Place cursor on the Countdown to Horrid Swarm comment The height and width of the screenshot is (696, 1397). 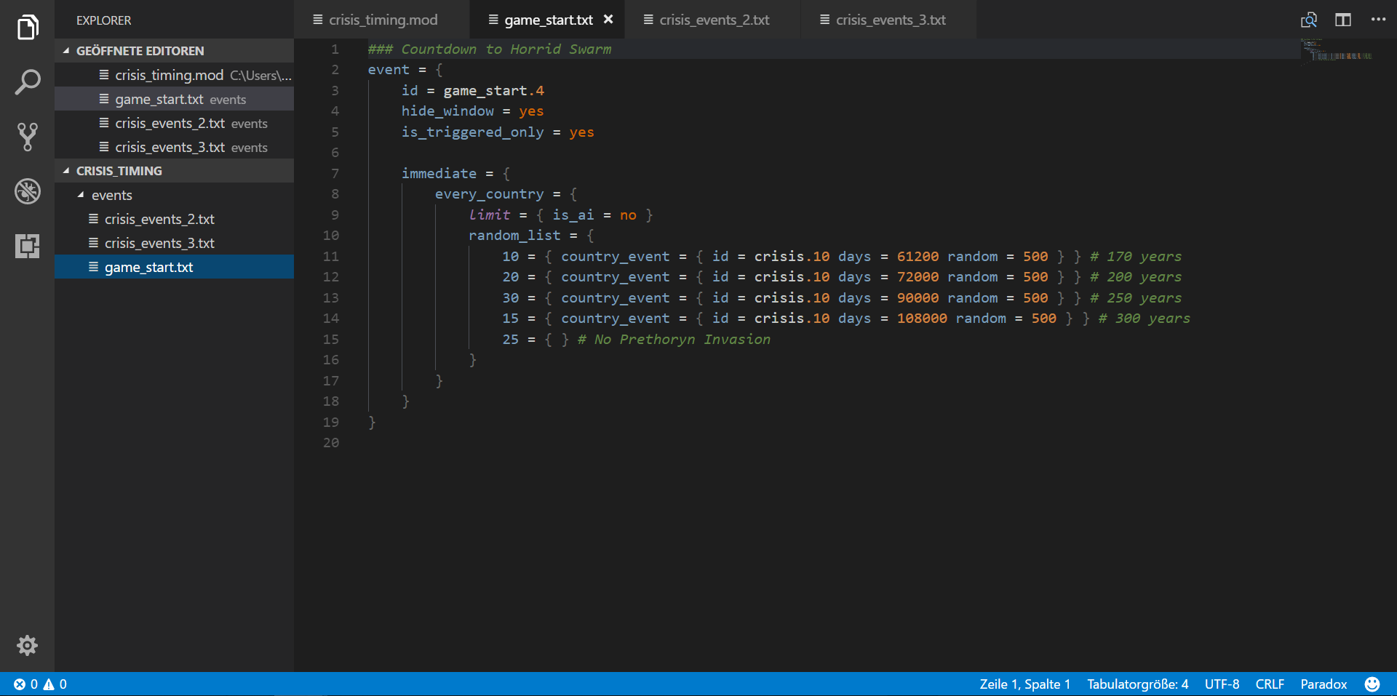pos(490,49)
